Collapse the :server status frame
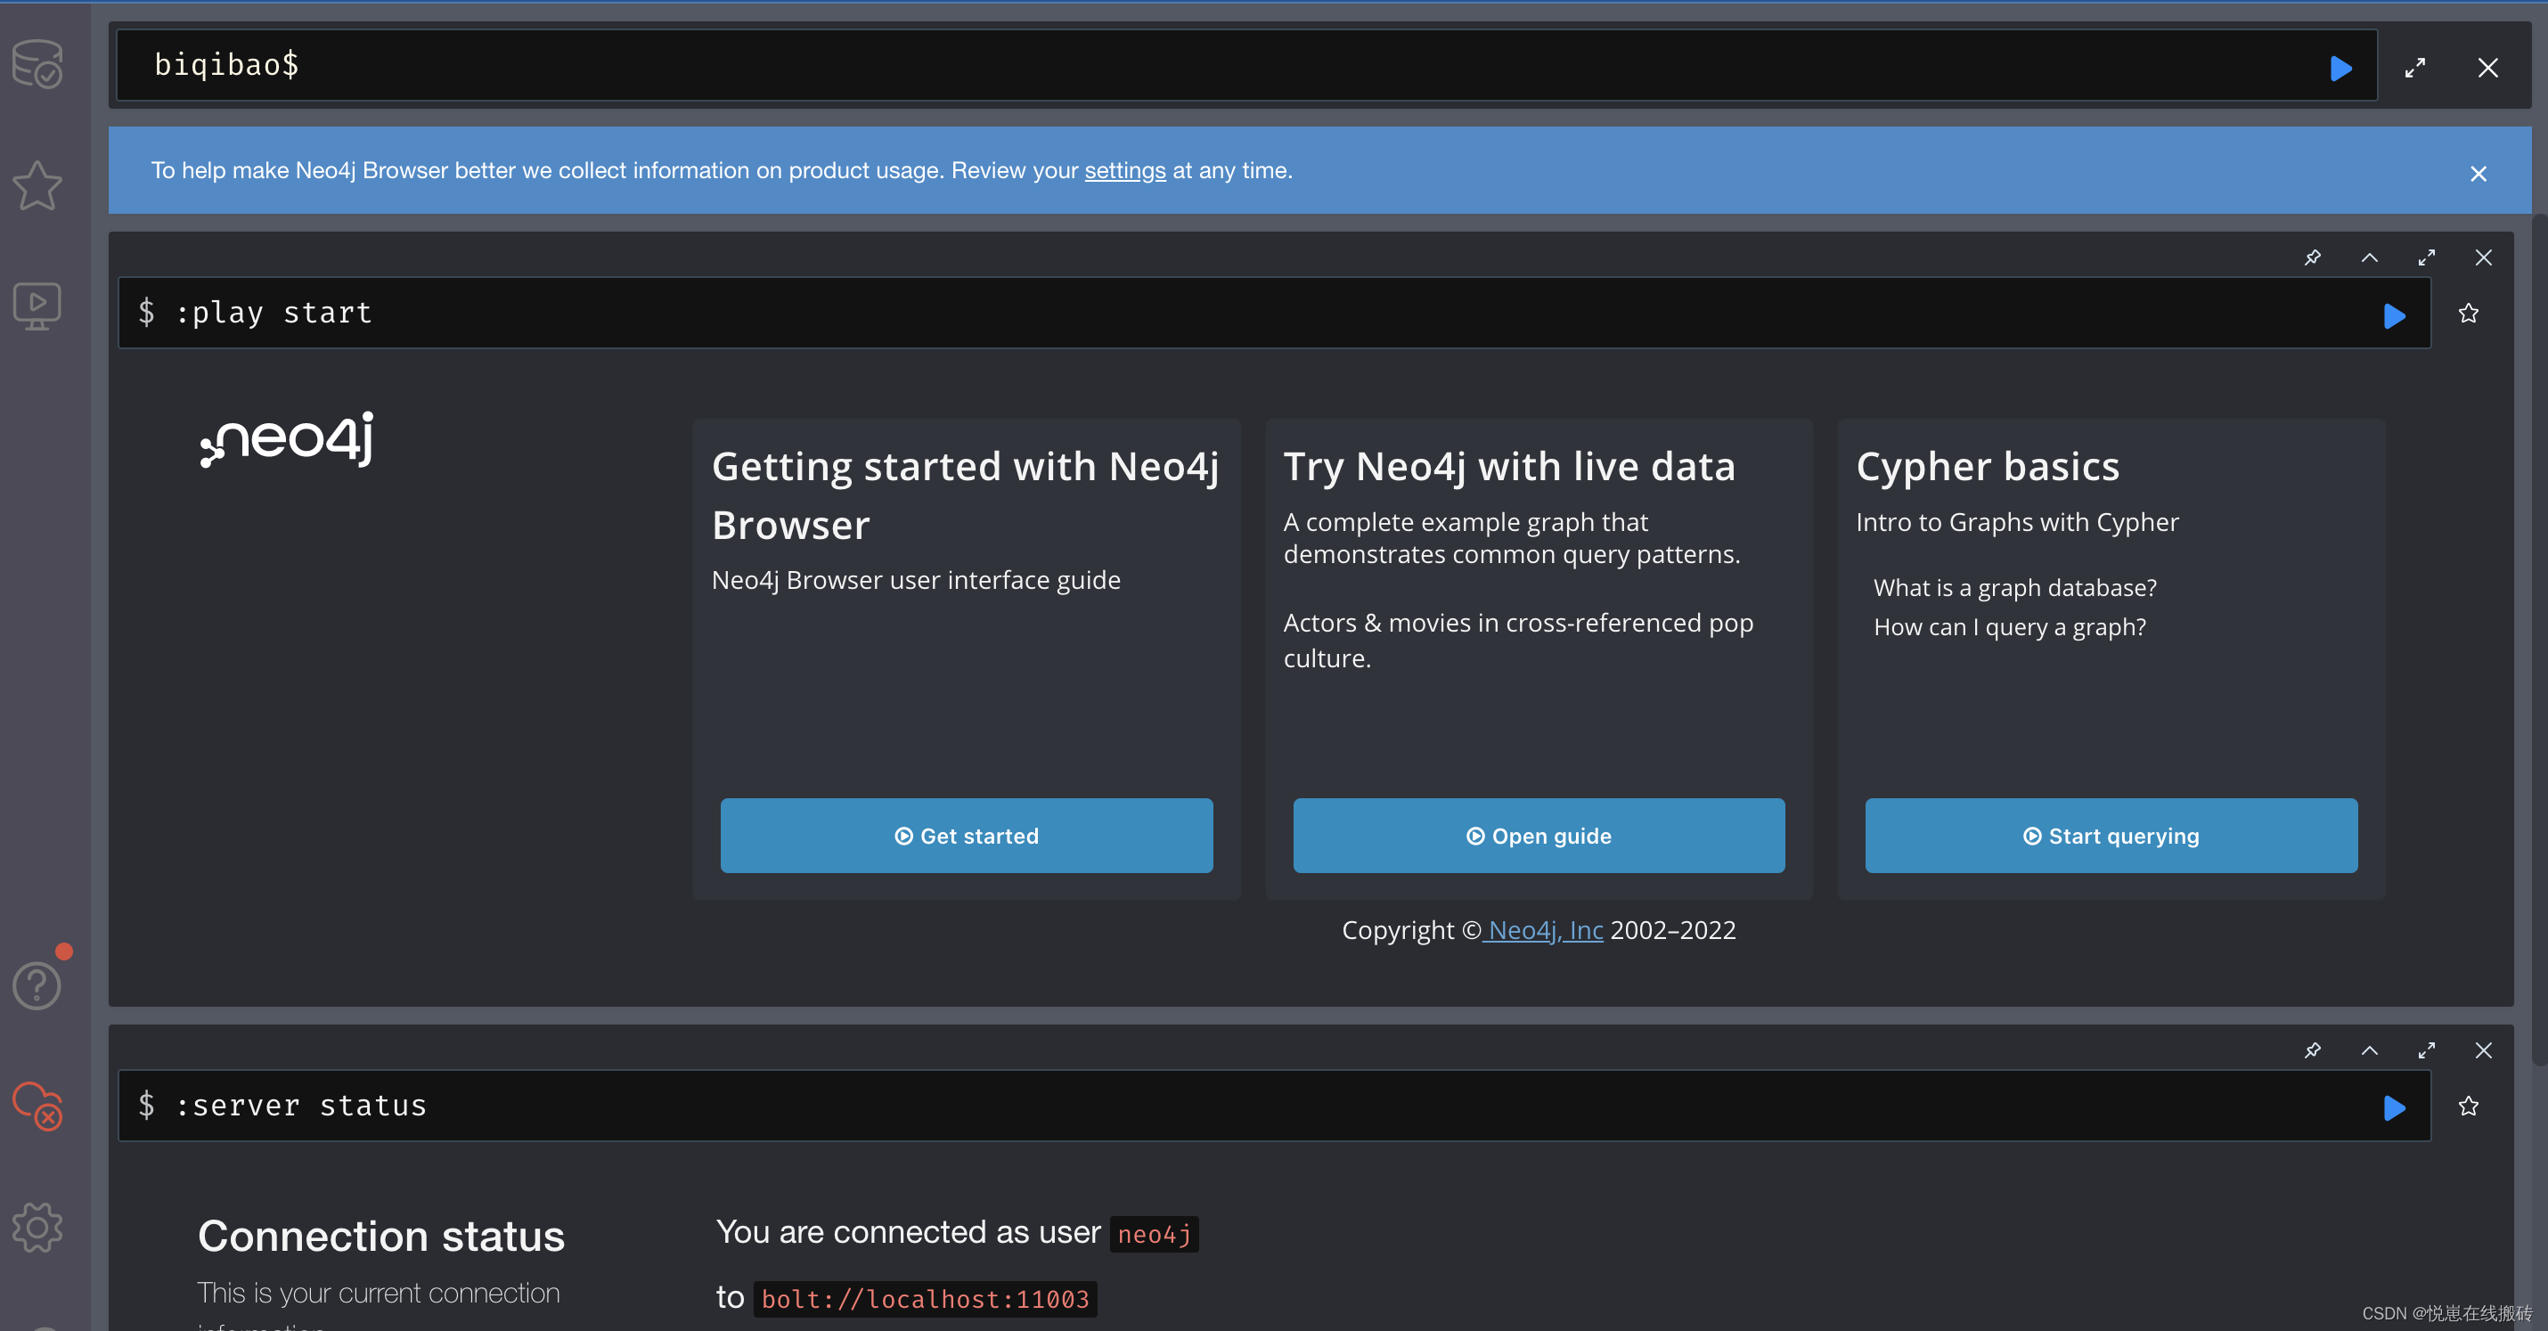This screenshot has width=2548, height=1331. [2369, 1050]
